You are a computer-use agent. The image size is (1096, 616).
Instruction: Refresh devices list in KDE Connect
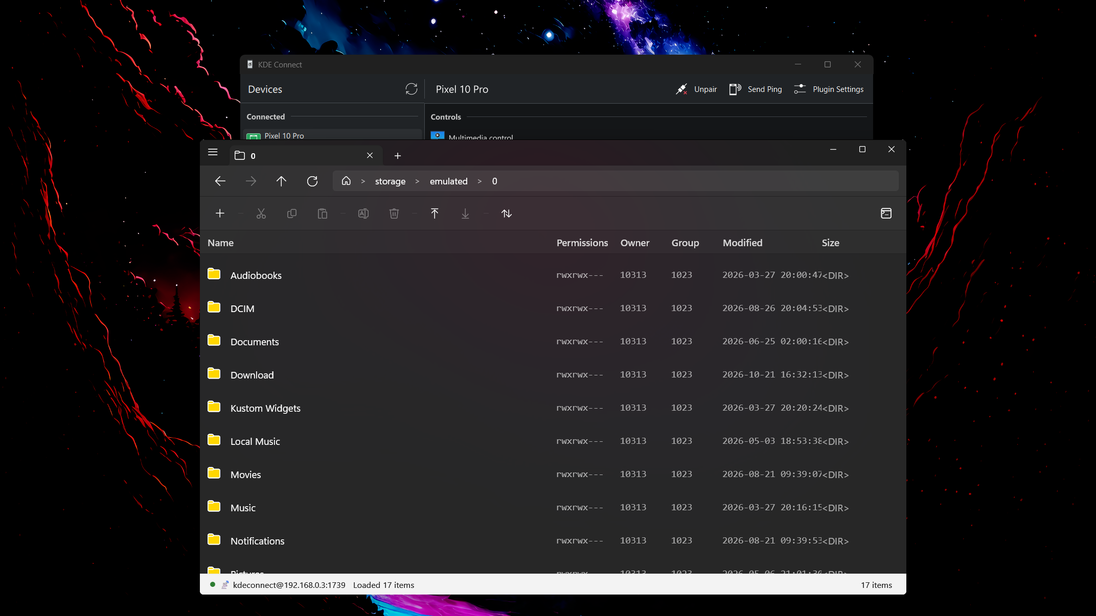click(412, 89)
